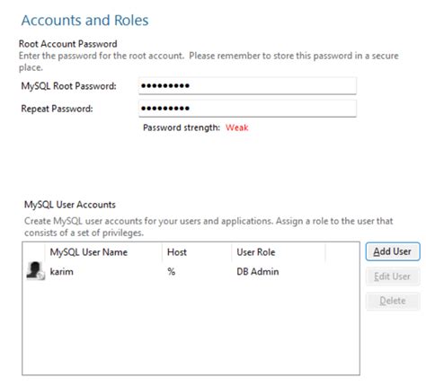
Task: Click the Weak password strength indicator
Action: (x=237, y=127)
